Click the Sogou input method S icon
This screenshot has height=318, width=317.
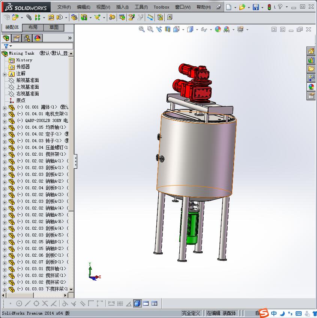[x=264, y=312]
